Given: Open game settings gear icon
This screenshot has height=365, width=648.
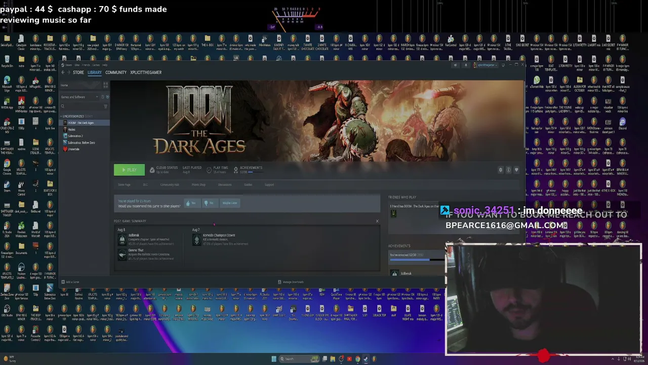Looking at the screenshot, I should pos(501,170).
